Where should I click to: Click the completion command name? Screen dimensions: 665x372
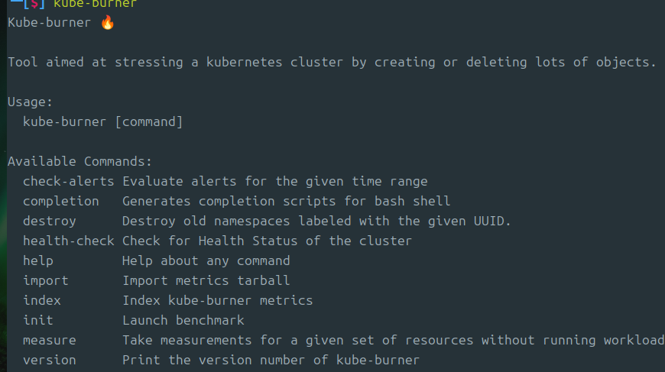[x=61, y=201]
